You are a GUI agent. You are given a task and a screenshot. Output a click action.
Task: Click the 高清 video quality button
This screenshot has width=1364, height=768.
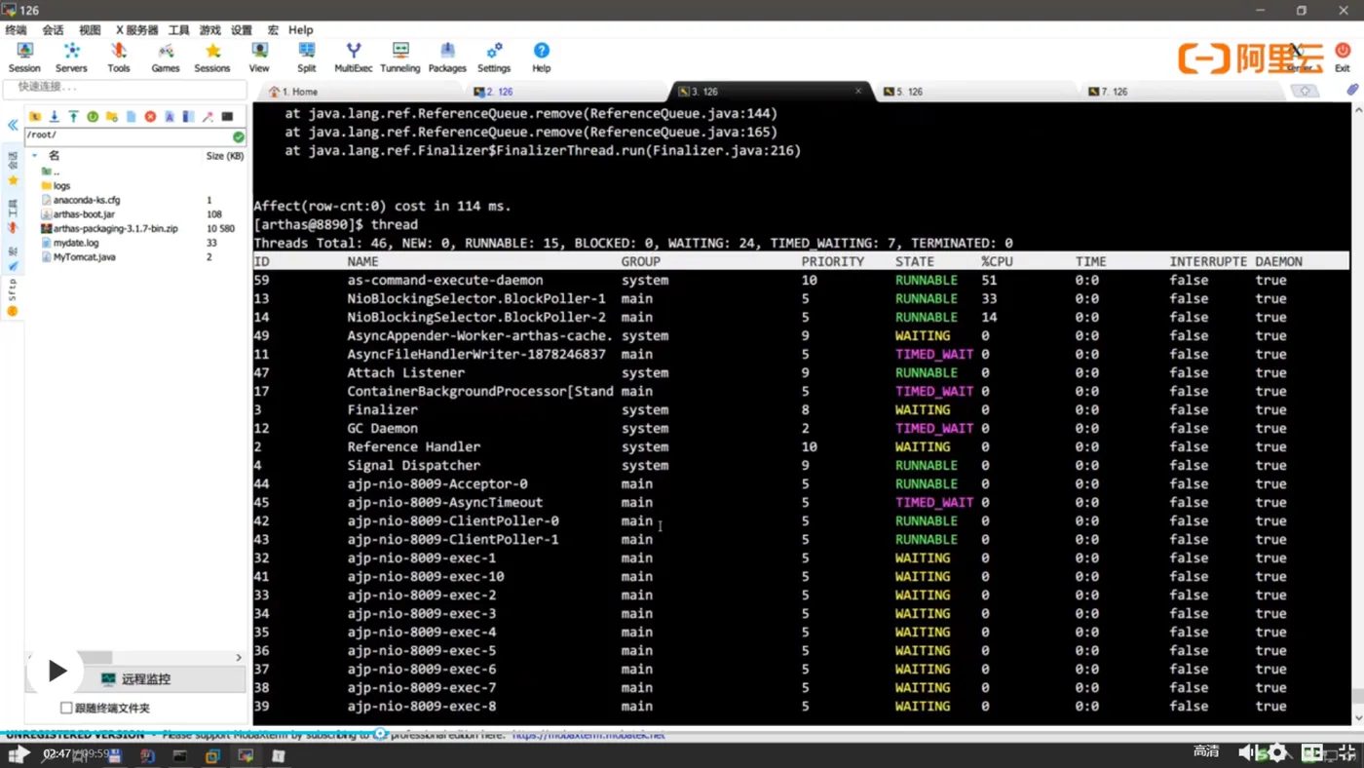click(1206, 750)
